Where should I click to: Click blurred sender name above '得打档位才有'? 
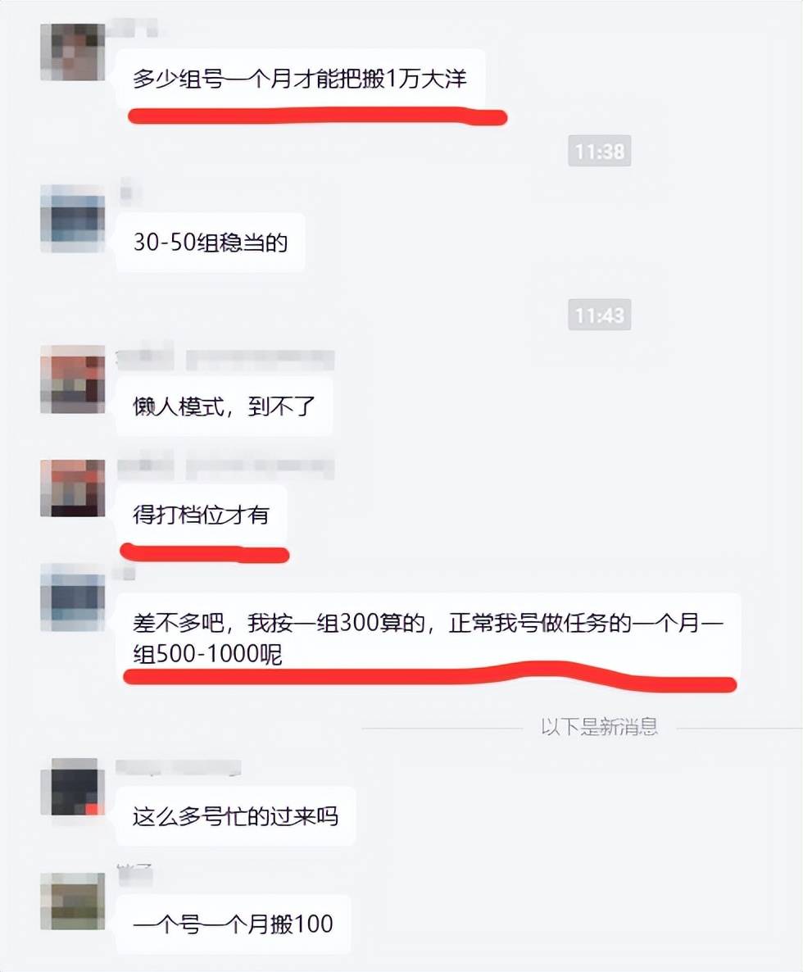point(225,468)
